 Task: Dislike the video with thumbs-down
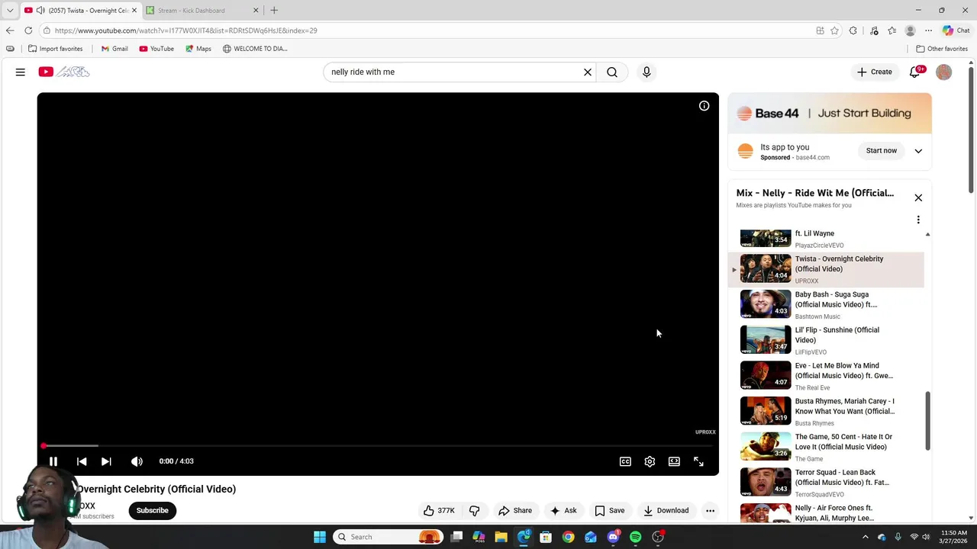tap(474, 511)
